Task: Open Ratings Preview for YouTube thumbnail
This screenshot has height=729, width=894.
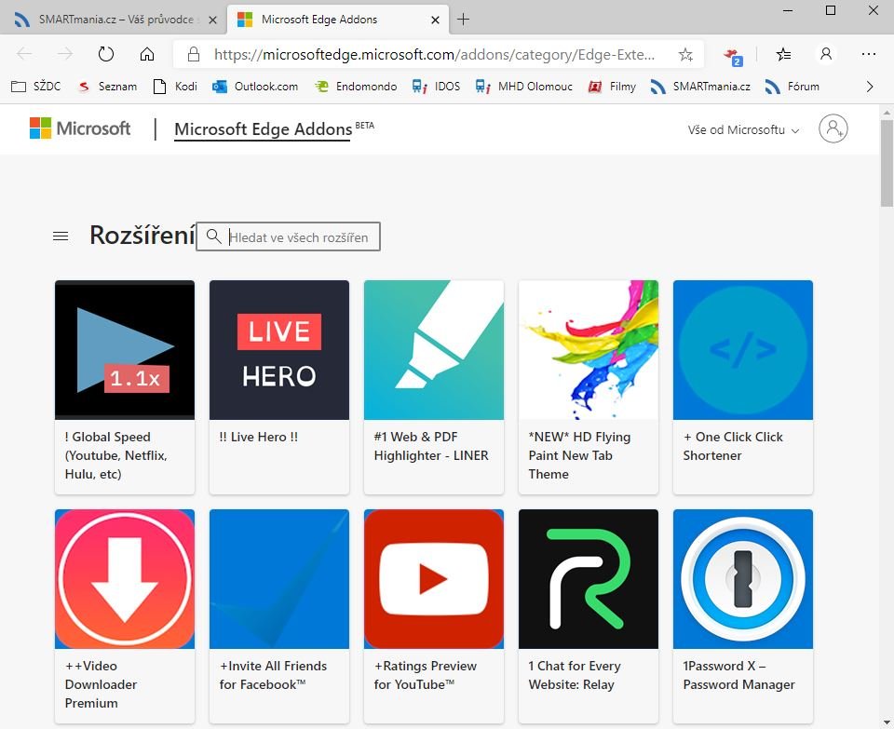Action: coord(434,579)
